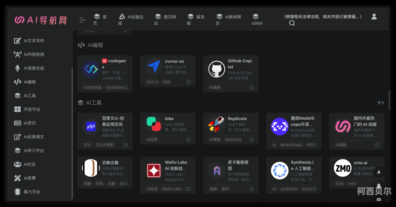
Task: Click the ZMO logo icon
Action: point(343,168)
